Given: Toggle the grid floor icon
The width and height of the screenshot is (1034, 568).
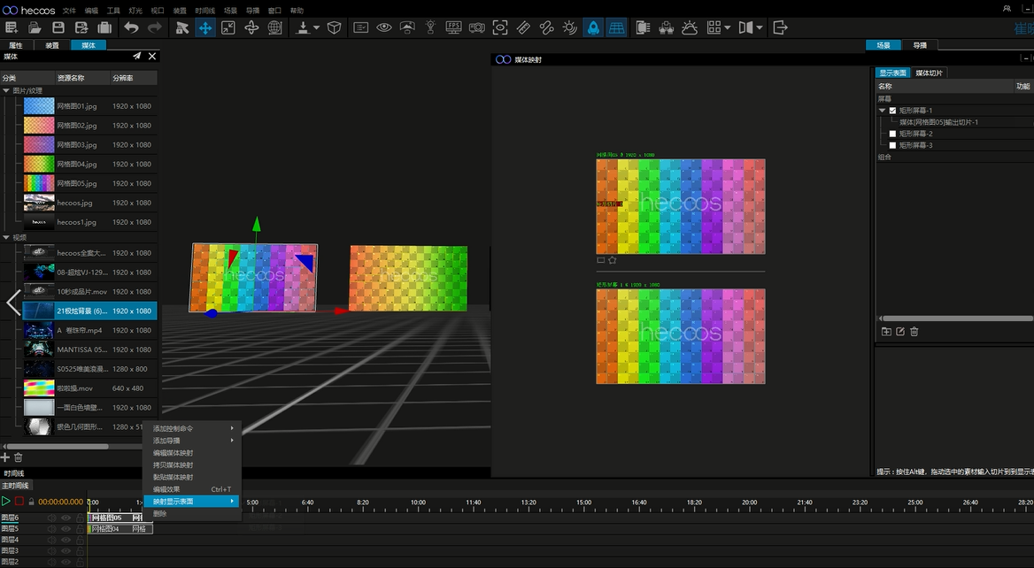Looking at the screenshot, I should pyautogui.click(x=616, y=27).
